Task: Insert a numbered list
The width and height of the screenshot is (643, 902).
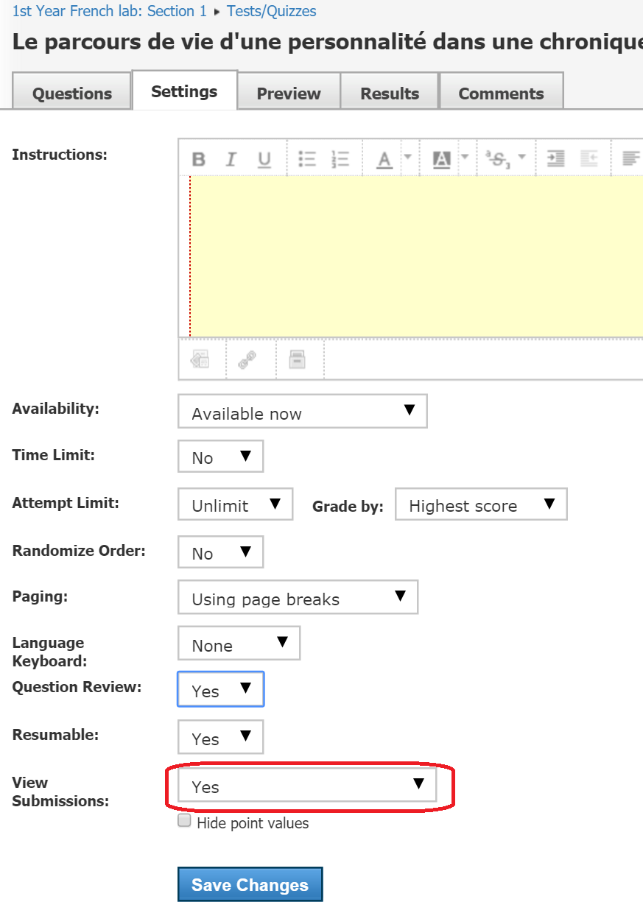Action: click(340, 159)
